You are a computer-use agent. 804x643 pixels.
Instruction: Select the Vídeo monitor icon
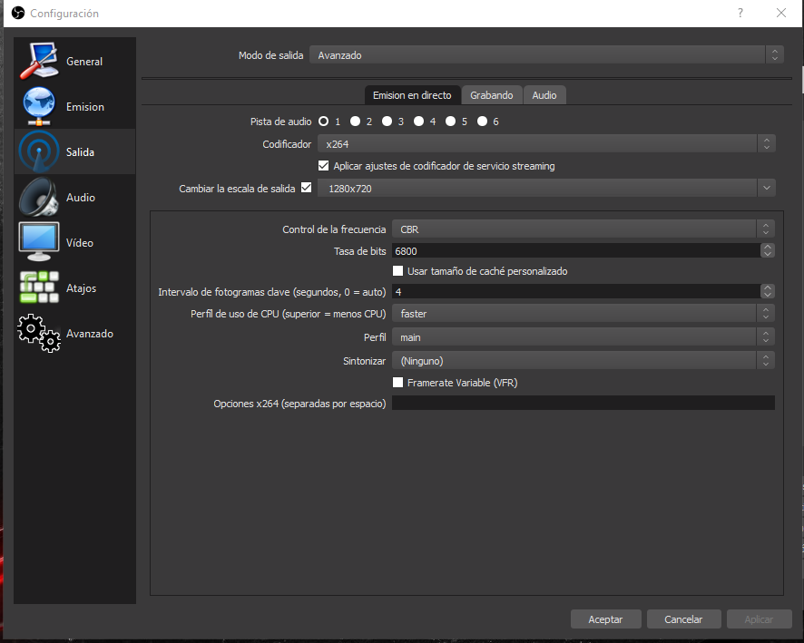click(x=39, y=242)
